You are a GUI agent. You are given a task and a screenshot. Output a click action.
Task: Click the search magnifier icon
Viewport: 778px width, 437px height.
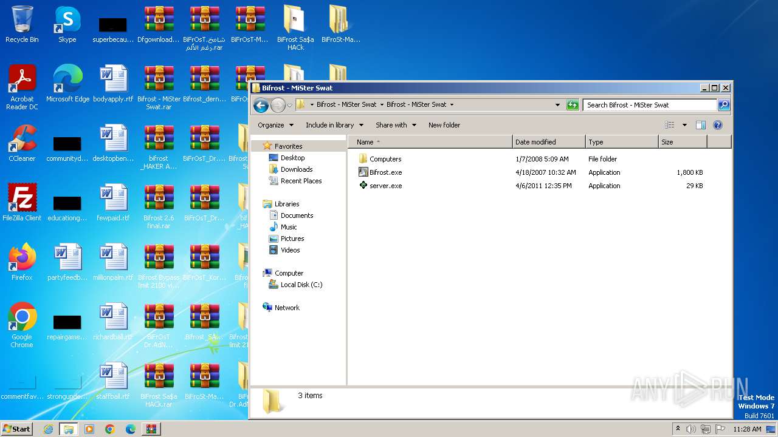tap(724, 105)
